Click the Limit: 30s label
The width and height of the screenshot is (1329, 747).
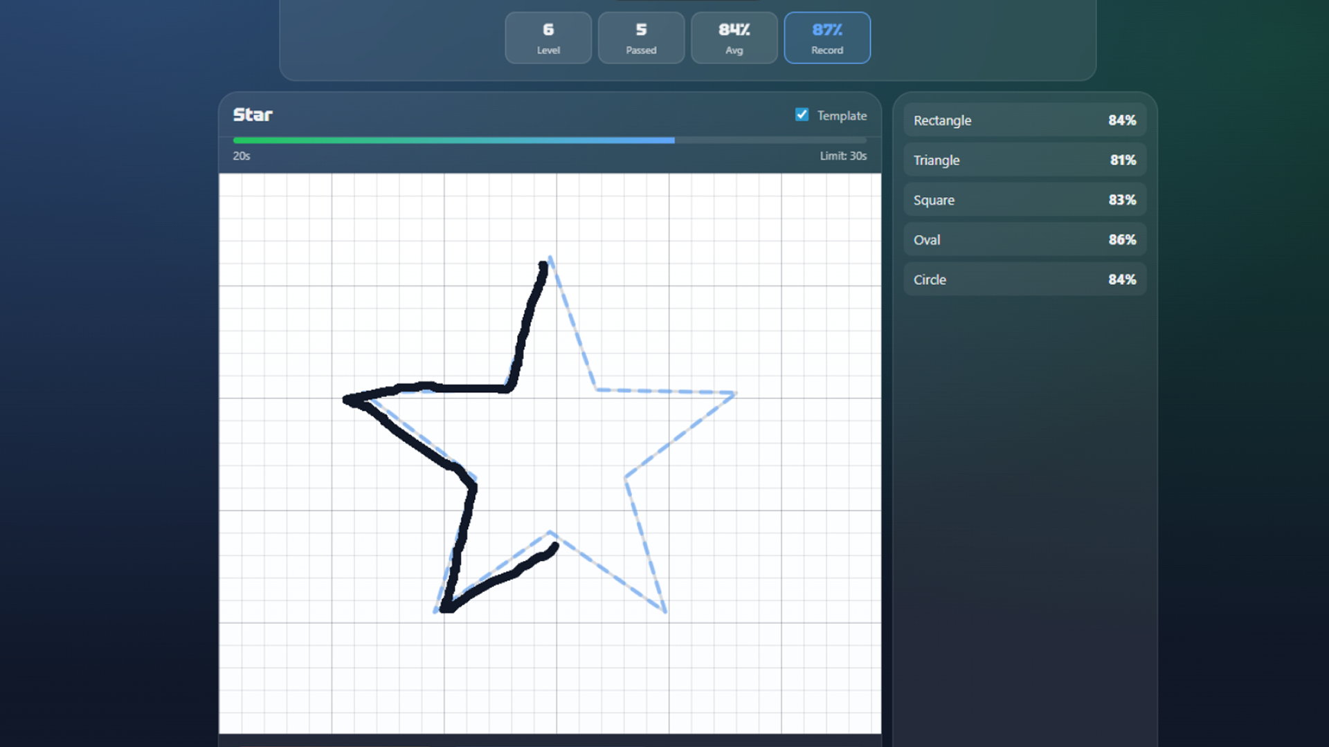[x=843, y=156]
